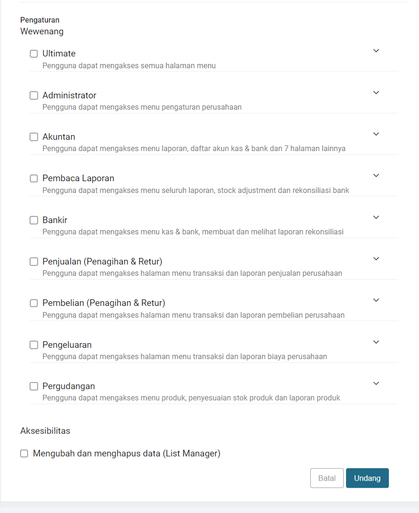
Task: Enable the Pengeluaran checkbox
Action: click(x=34, y=345)
